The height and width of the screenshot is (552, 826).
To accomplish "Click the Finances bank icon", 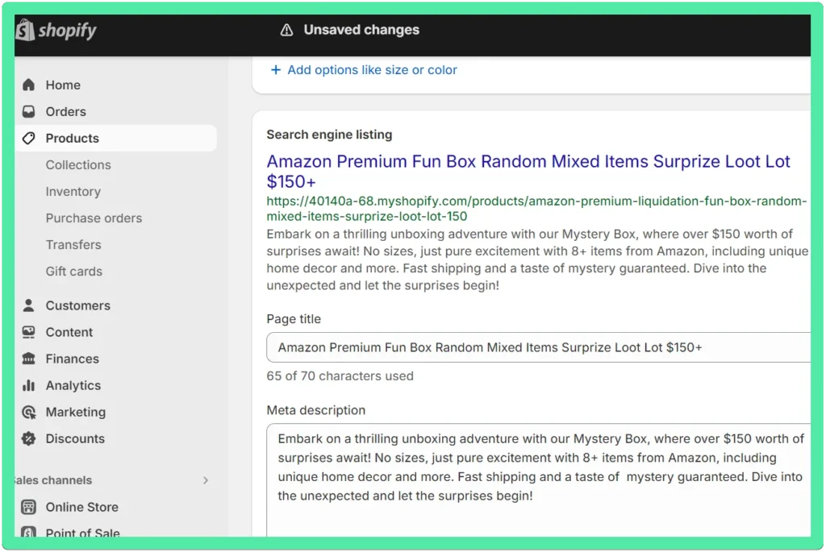I will point(28,359).
